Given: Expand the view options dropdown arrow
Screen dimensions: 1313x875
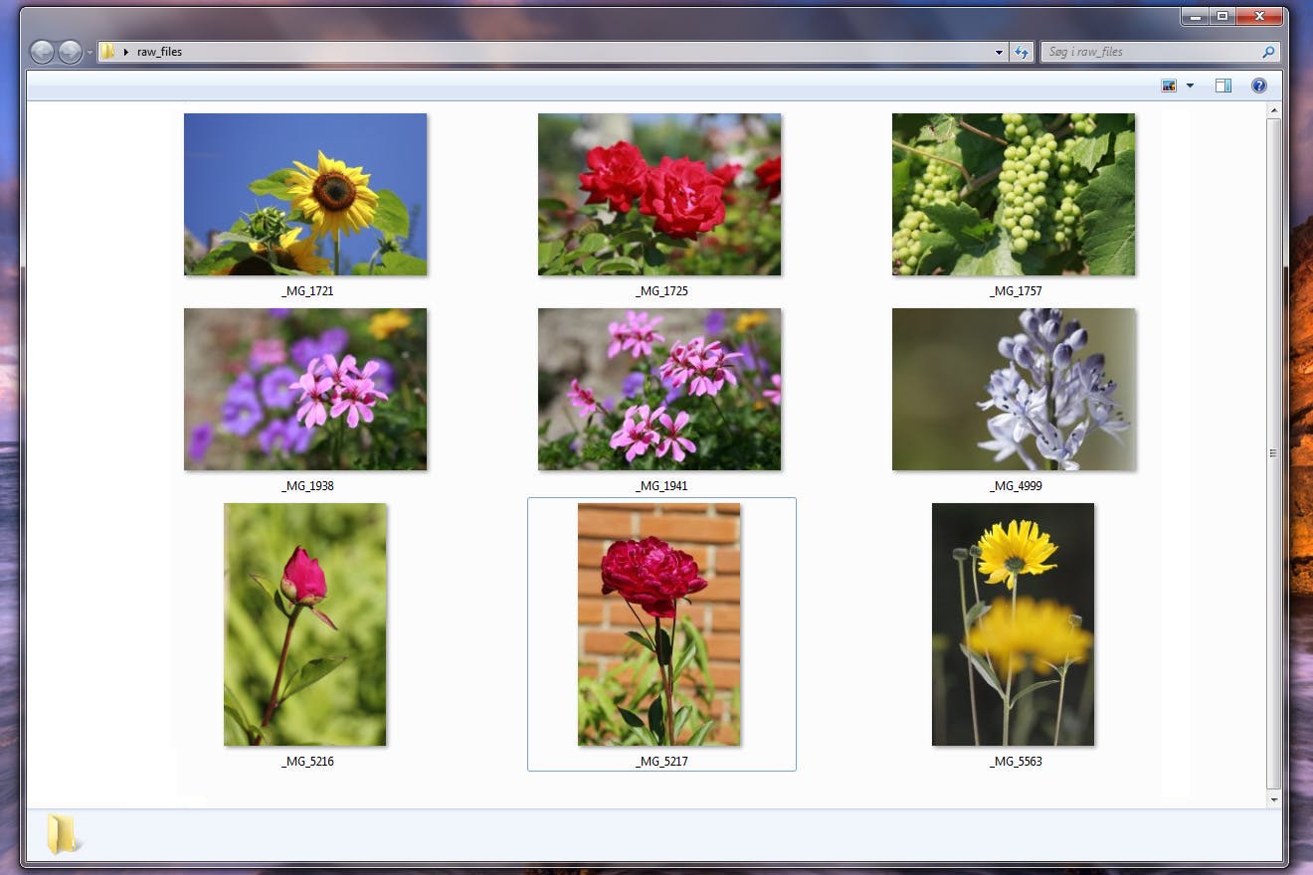Looking at the screenshot, I should [x=1190, y=87].
